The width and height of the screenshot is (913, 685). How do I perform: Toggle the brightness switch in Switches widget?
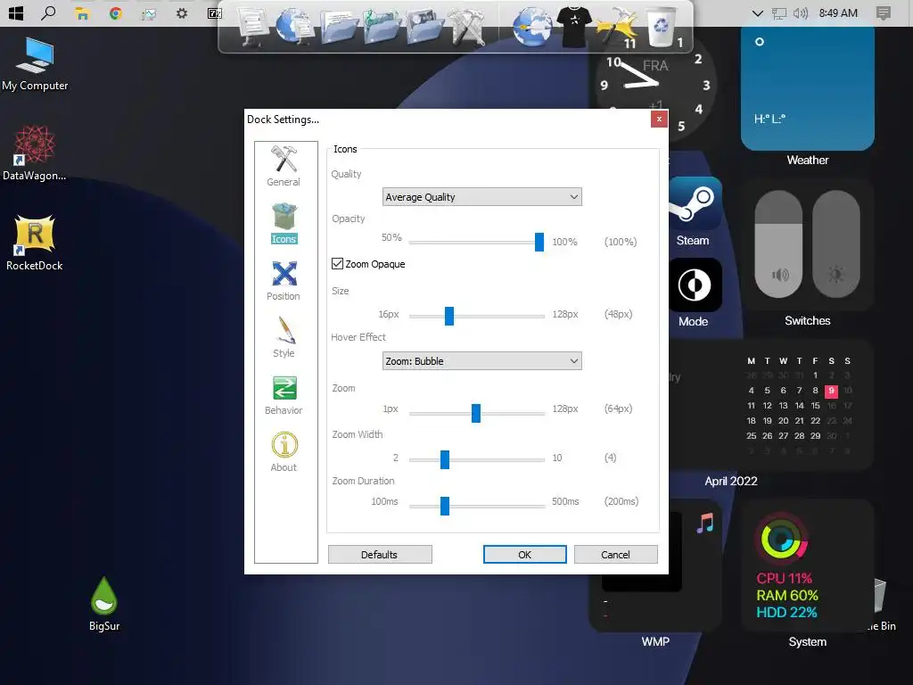tap(836, 244)
